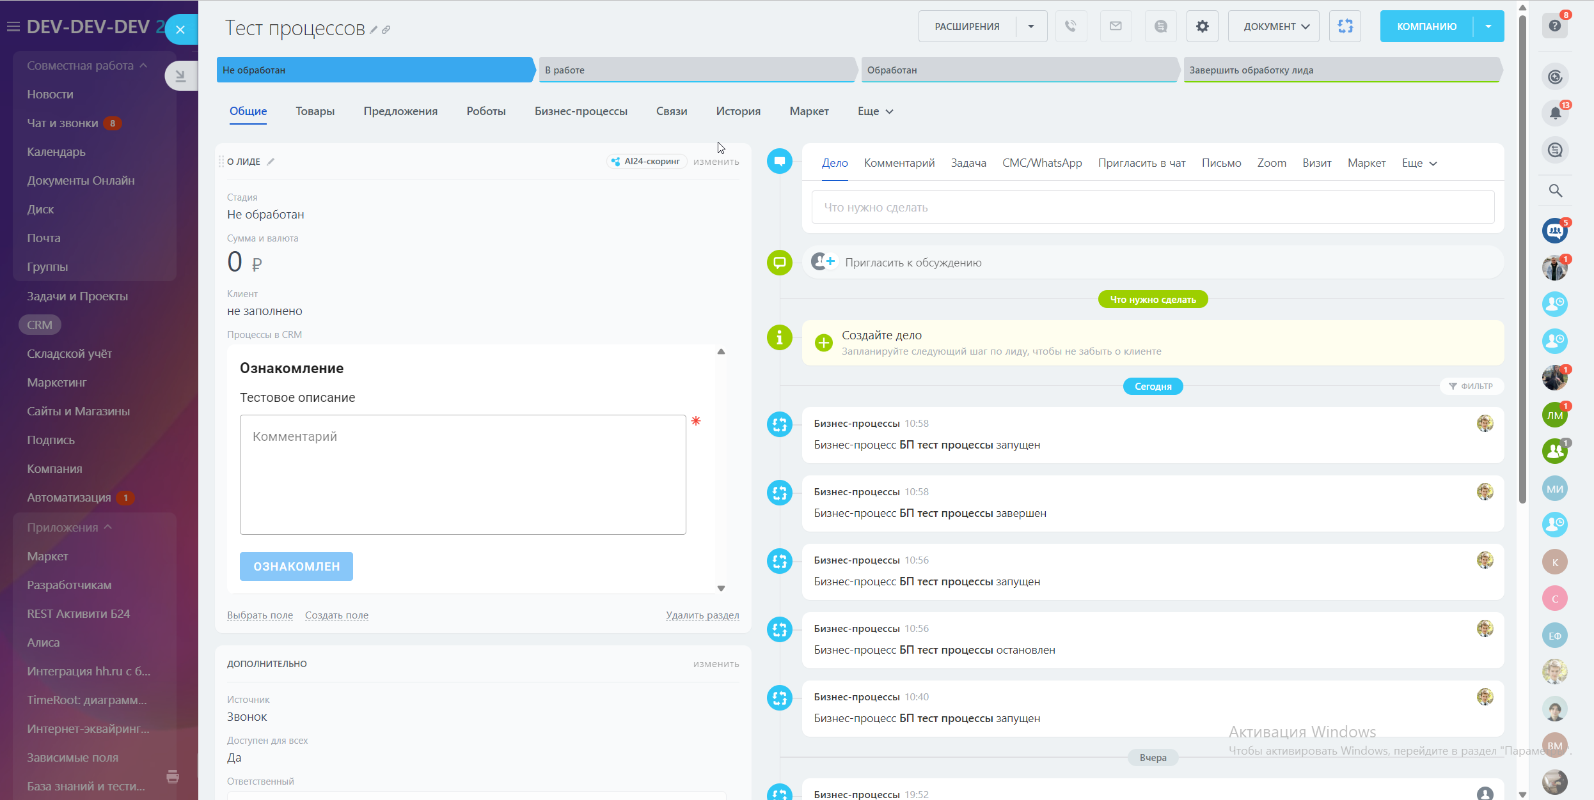Set lead stage to В работе

(x=696, y=70)
